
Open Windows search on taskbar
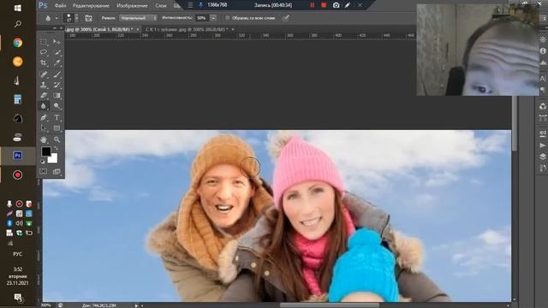point(17,24)
